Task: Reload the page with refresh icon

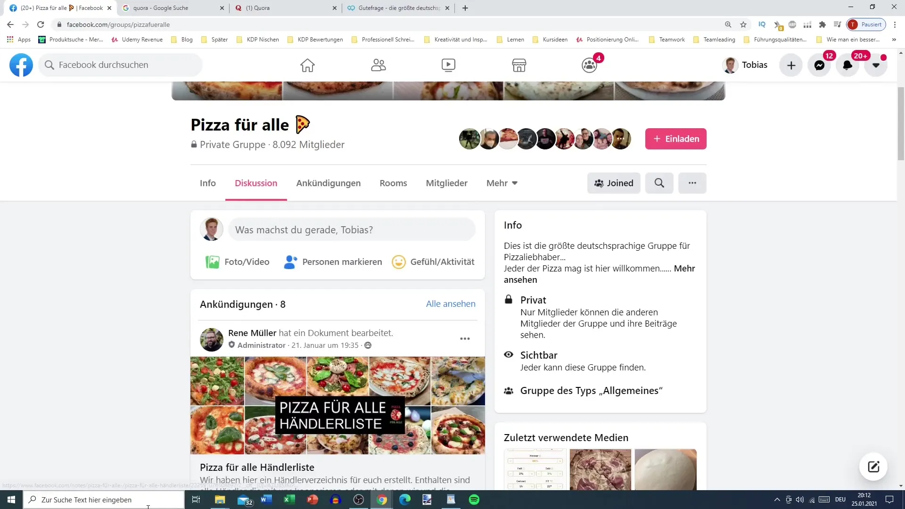Action: [x=41, y=25]
